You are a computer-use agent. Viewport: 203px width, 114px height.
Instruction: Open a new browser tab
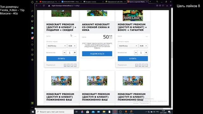click(x=150, y=2)
